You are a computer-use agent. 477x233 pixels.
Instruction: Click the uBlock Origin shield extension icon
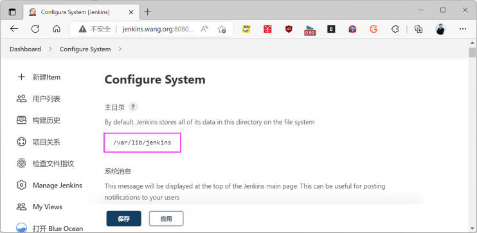(289, 29)
